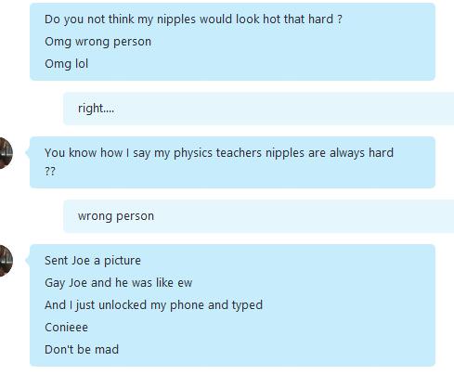The height and width of the screenshot is (374, 454).
Task: Click 'And I just unlocked my phone' line
Action: pos(153,305)
